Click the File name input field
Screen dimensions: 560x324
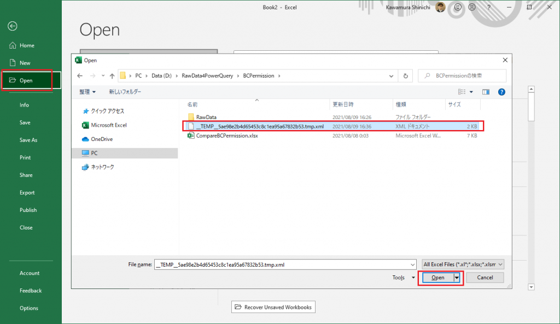[x=284, y=264]
